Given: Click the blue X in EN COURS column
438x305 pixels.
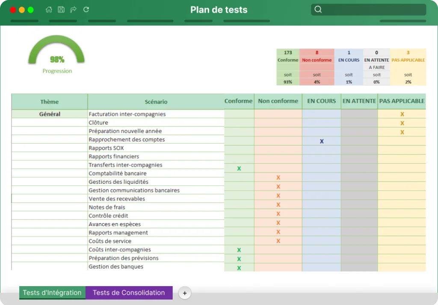Looking at the screenshot, I should [322, 141].
